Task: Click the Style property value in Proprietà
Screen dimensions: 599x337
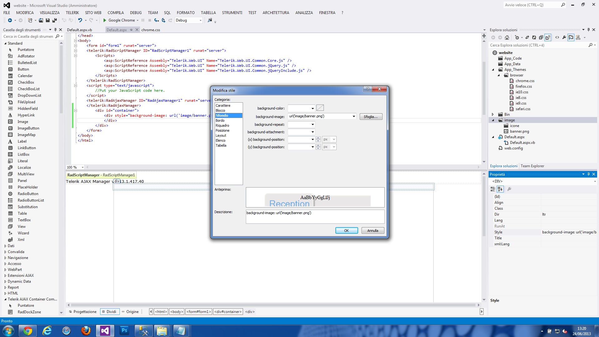Action: click(x=569, y=232)
